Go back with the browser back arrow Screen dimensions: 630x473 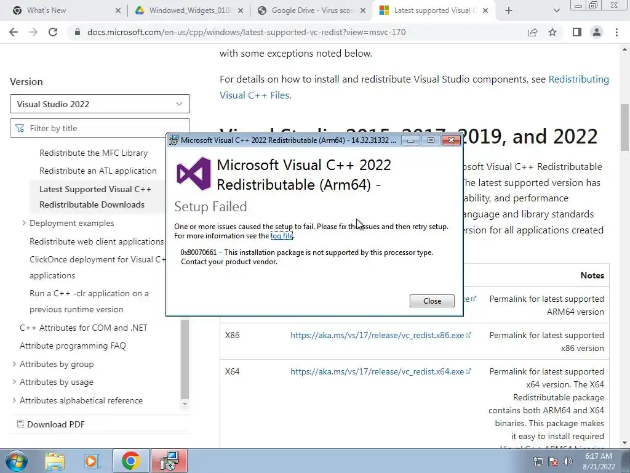[x=14, y=32]
